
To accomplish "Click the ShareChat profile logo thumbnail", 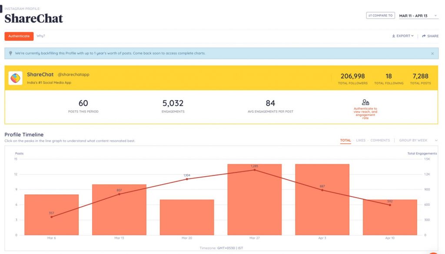I will 15,78.
